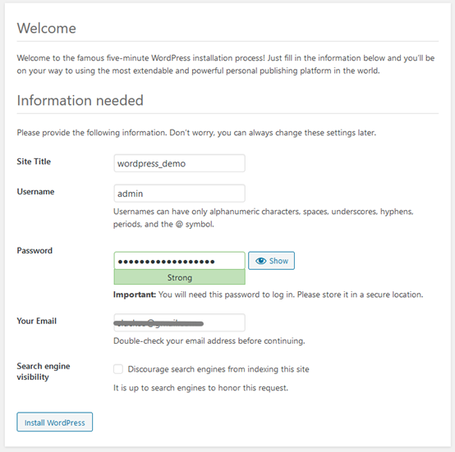This screenshot has width=455, height=452.
Task: Click into the Username field with admin
Action: 179,194
